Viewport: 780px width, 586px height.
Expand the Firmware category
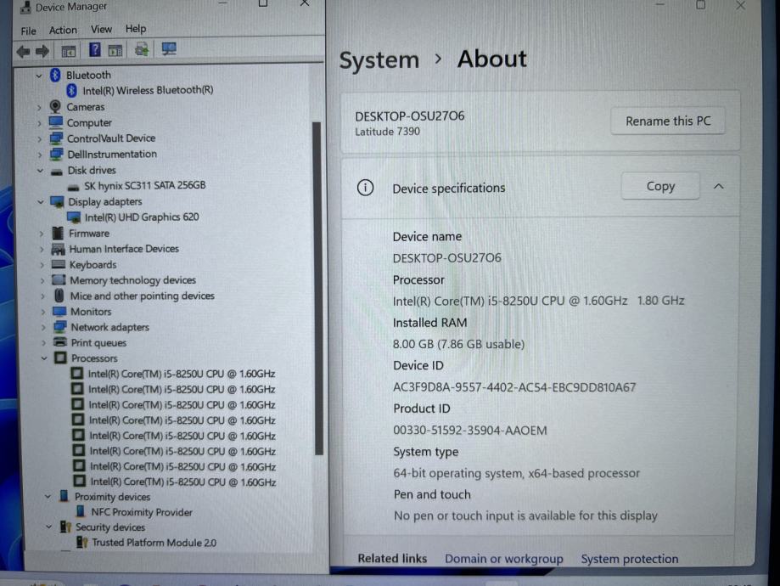click(x=42, y=234)
